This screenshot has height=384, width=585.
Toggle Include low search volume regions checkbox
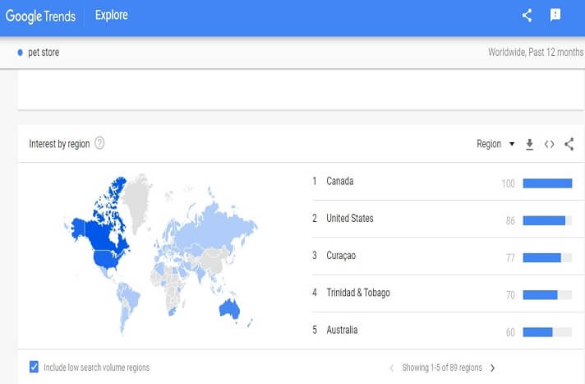[34, 367]
